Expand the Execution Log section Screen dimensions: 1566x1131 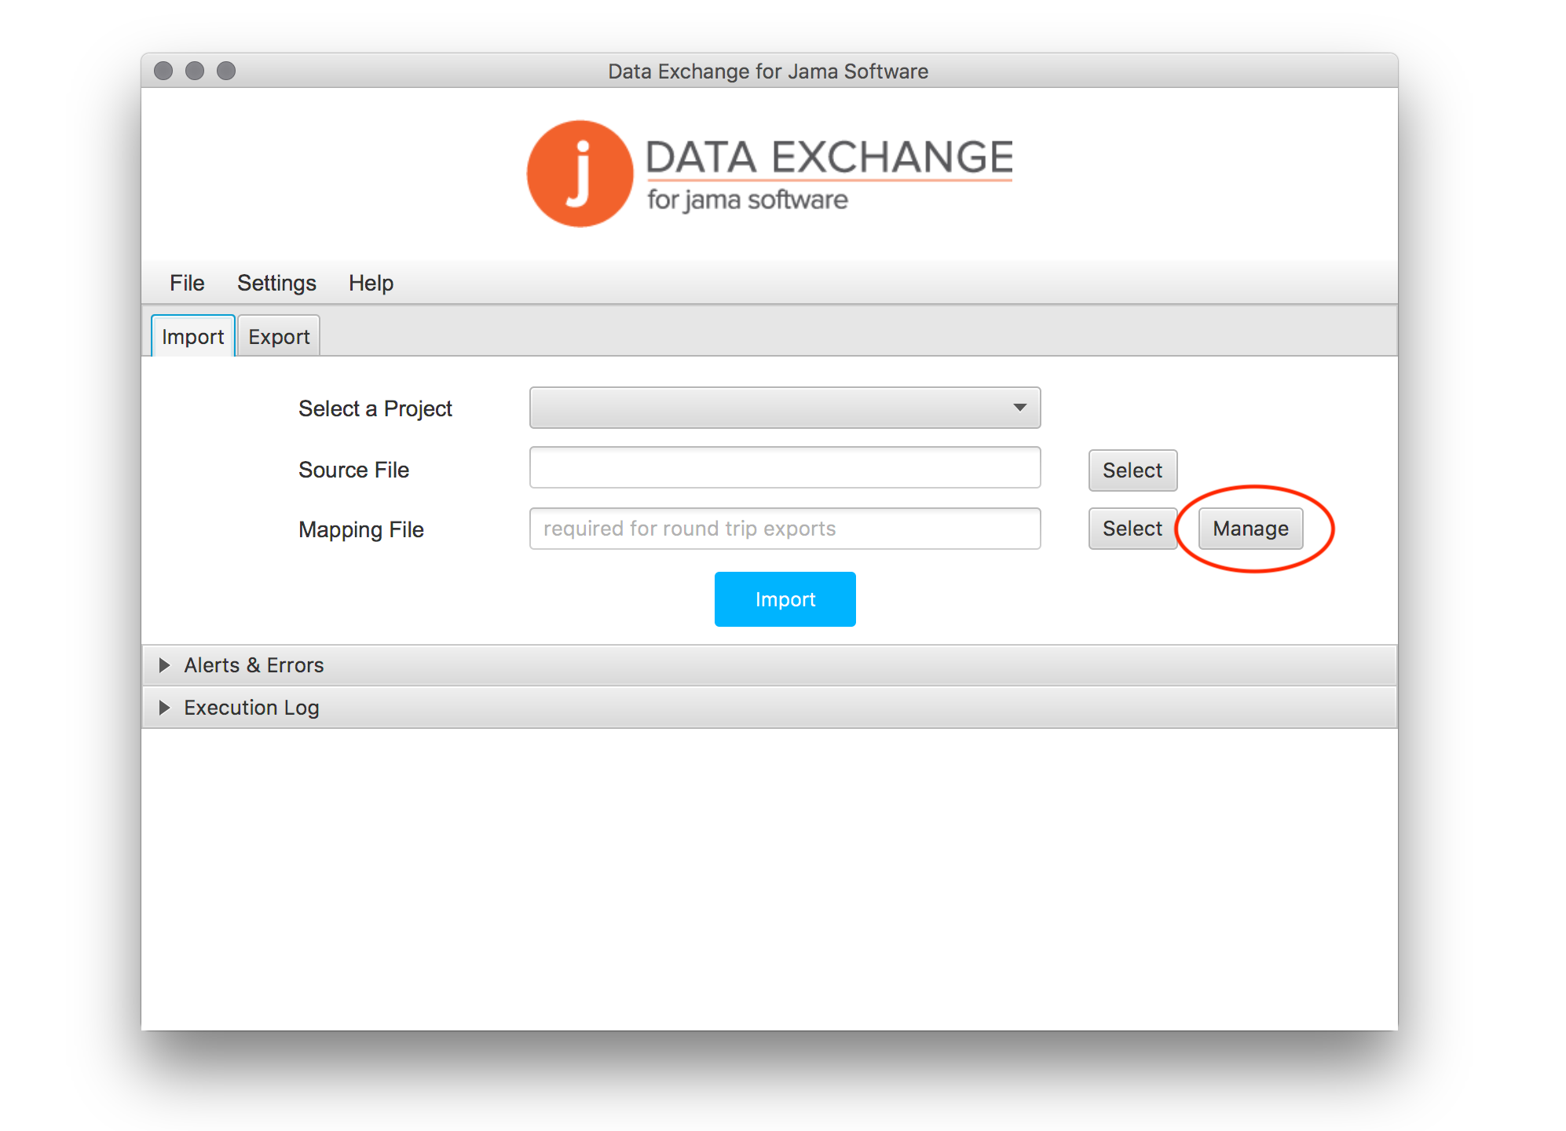[x=770, y=708]
